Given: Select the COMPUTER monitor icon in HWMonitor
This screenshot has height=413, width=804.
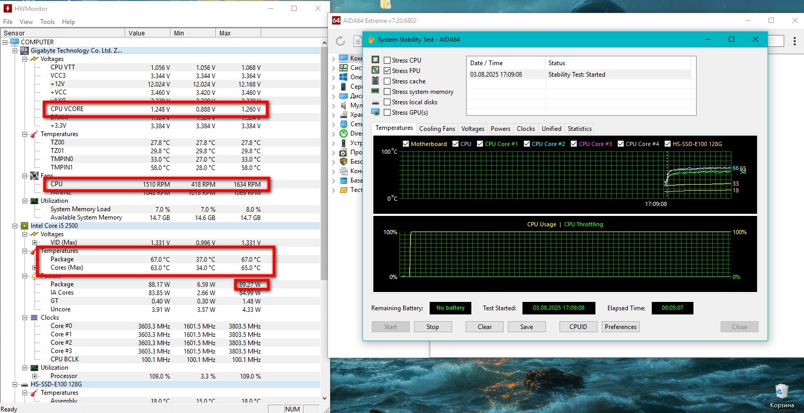Looking at the screenshot, I should pyautogui.click(x=15, y=42).
